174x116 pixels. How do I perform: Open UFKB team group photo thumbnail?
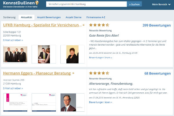[15, 54]
